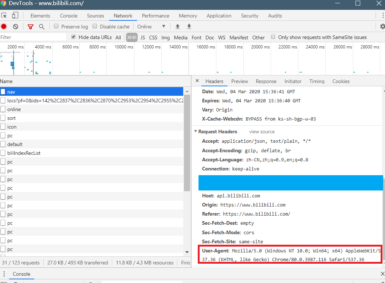Filter requests by All types
Viewport: 385px width, 283px height.
pyautogui.click(x=118, y=37)
